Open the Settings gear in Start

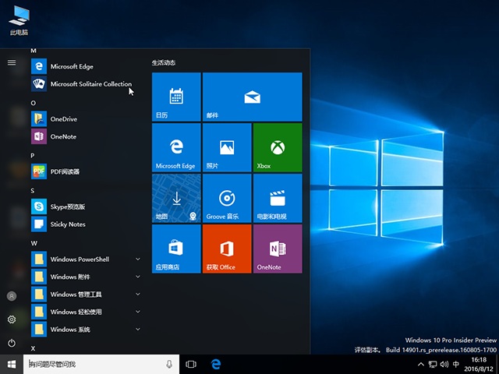point(12,319)
